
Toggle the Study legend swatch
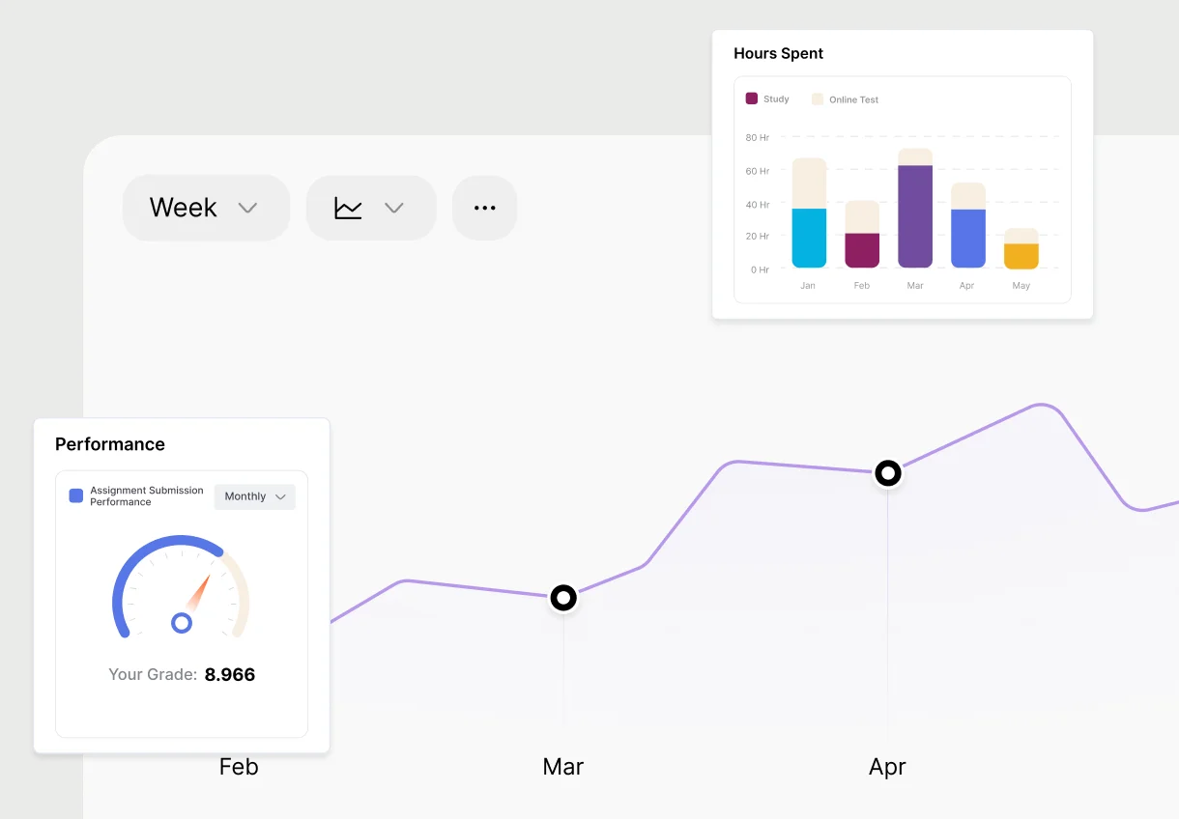pyautogui.click(x=752, y=99)
